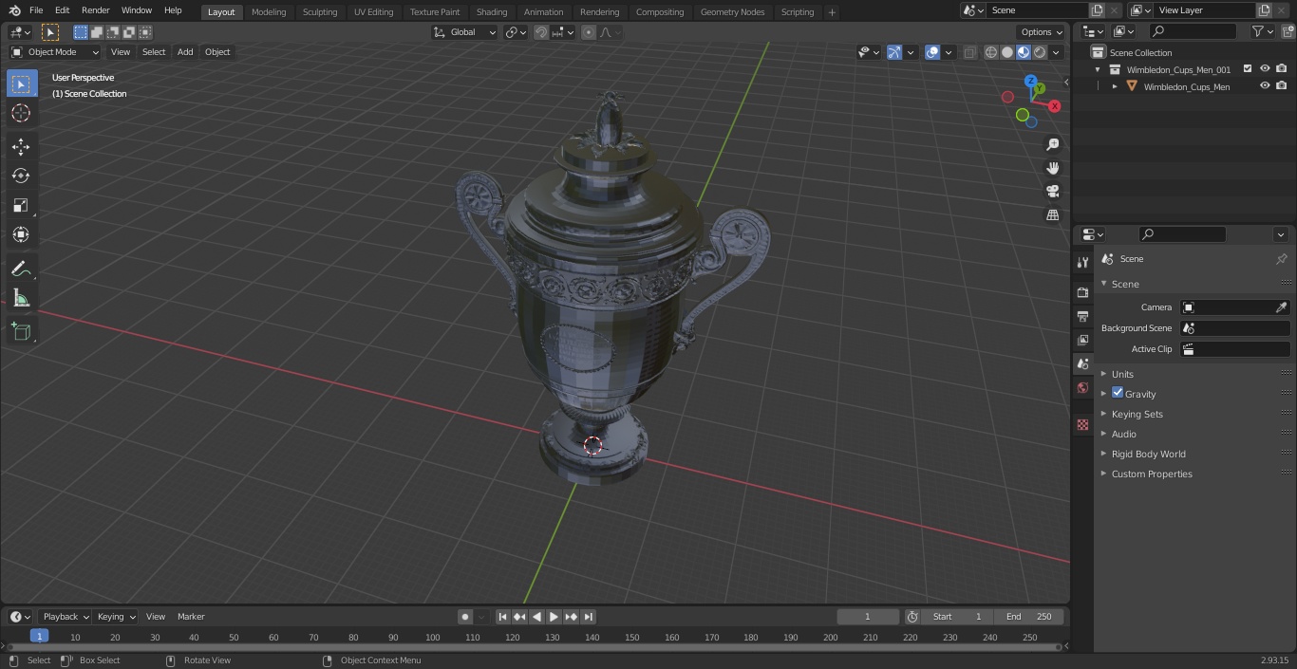Switch to wireframe shading
1297x669 pixels.
991,52
